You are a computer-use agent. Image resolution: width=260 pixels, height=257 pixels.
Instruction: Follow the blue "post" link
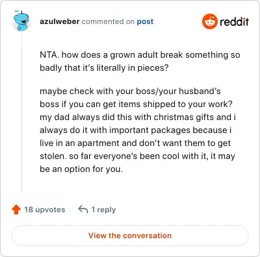point(145,21)
